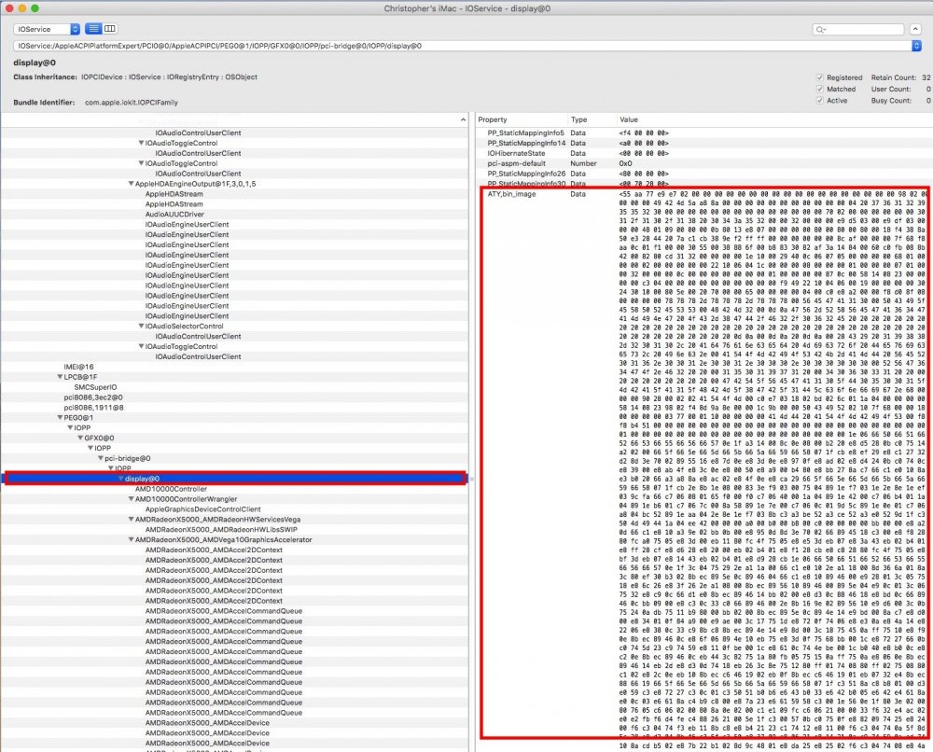Viewport: 933px width, 752px height.
Task: Select the GFX0@0 tree row label
Action: click(99, 438)
